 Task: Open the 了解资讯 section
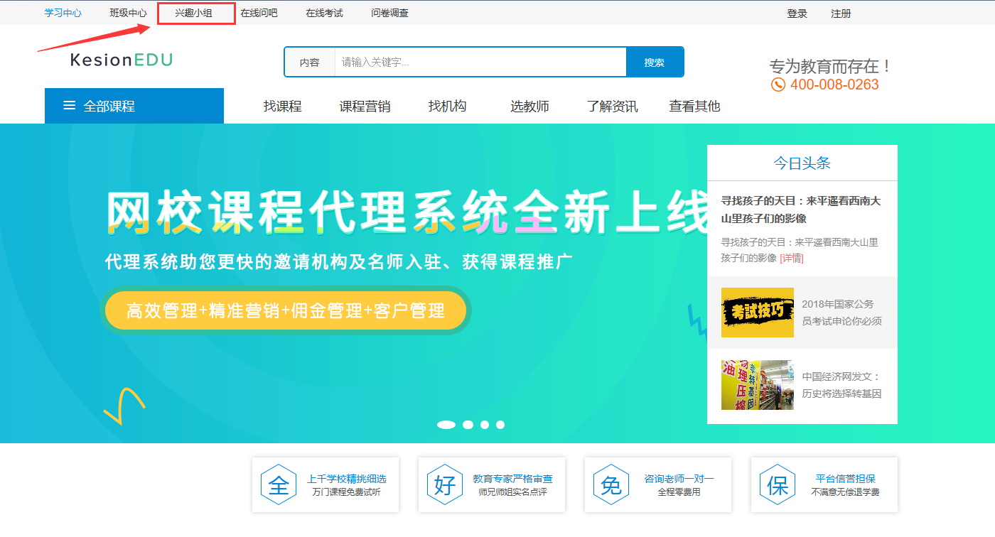click(x=611, y=105)
